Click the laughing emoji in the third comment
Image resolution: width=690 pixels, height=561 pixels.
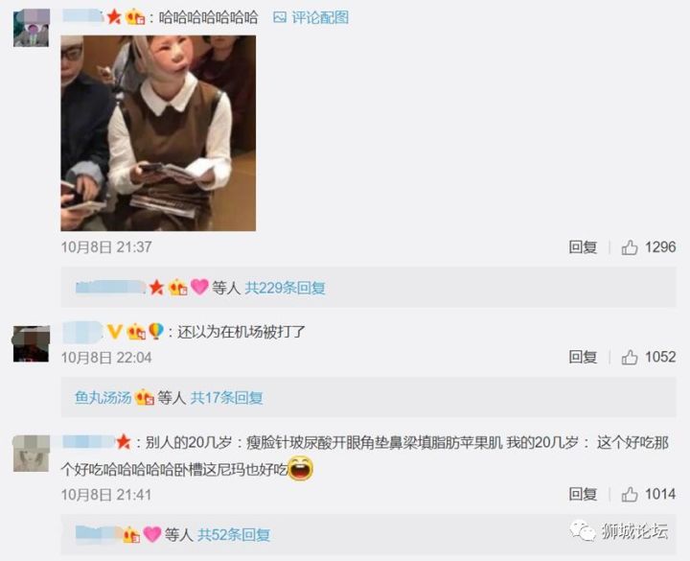(x=301, y=468)
